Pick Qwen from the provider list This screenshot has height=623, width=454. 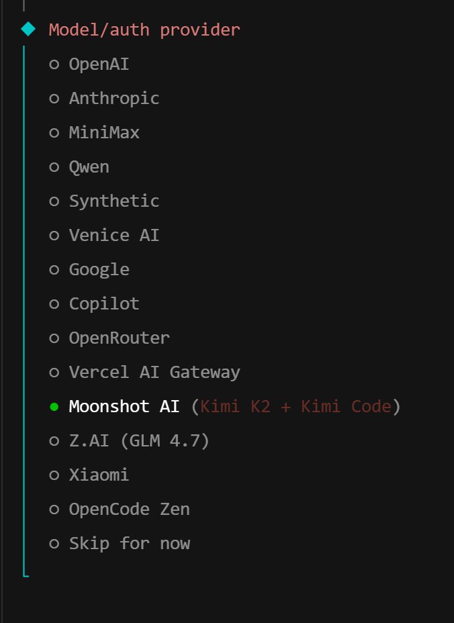coord(89,167)
